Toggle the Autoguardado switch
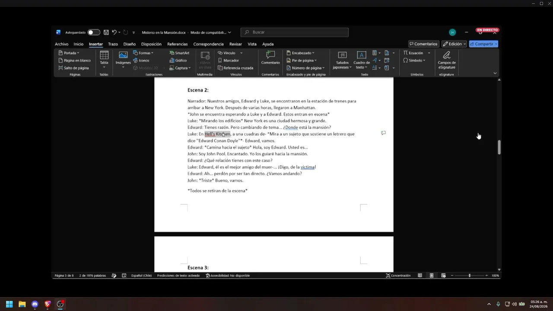The height and width of the screenshot is (311, 553). (94, 32)
